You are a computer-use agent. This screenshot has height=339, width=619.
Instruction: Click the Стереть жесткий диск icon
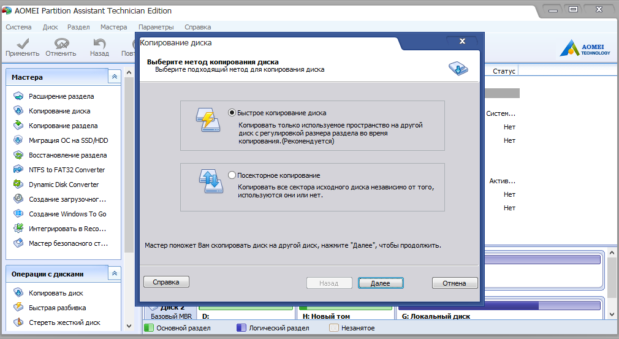[x=18, y=322]
